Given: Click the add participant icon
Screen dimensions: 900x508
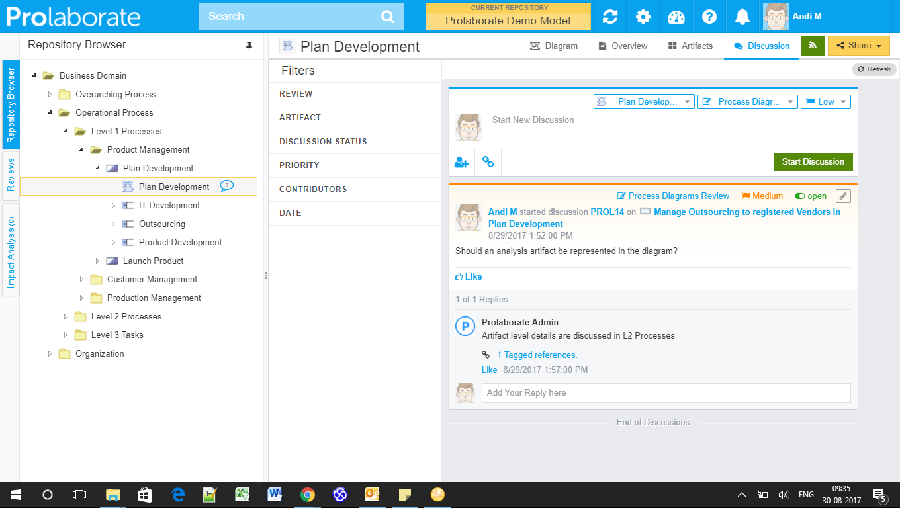Looking at the screenshot, I should click(x=461, y=162).
